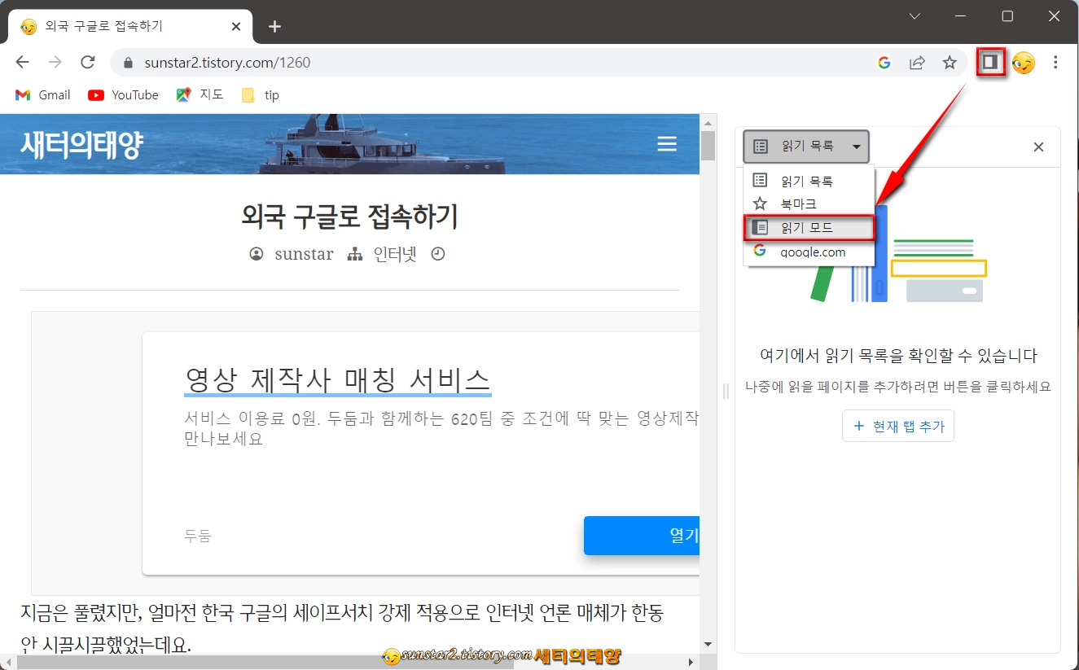
Task: Click the side panel icon in the toolbar
Action: point(989,62)
